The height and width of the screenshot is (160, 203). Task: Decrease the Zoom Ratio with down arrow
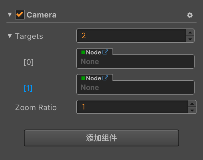pyautogui.click(x=192, y=110)
